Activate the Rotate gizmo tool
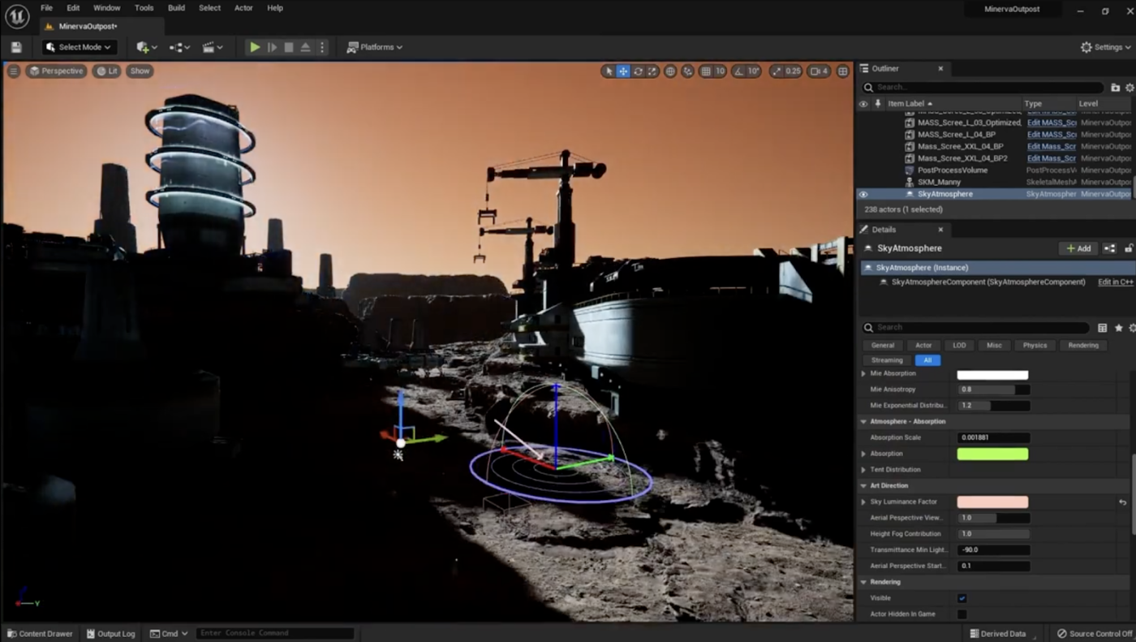Image resolution: width=1136 pixels, height=642 pixels. [638, 71]
